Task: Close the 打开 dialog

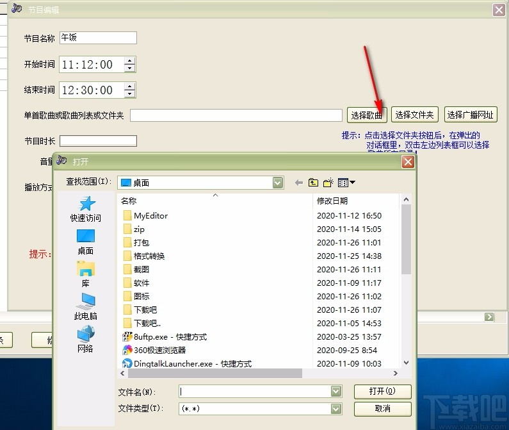Action: pyautogui.click(x=408, y=161)
